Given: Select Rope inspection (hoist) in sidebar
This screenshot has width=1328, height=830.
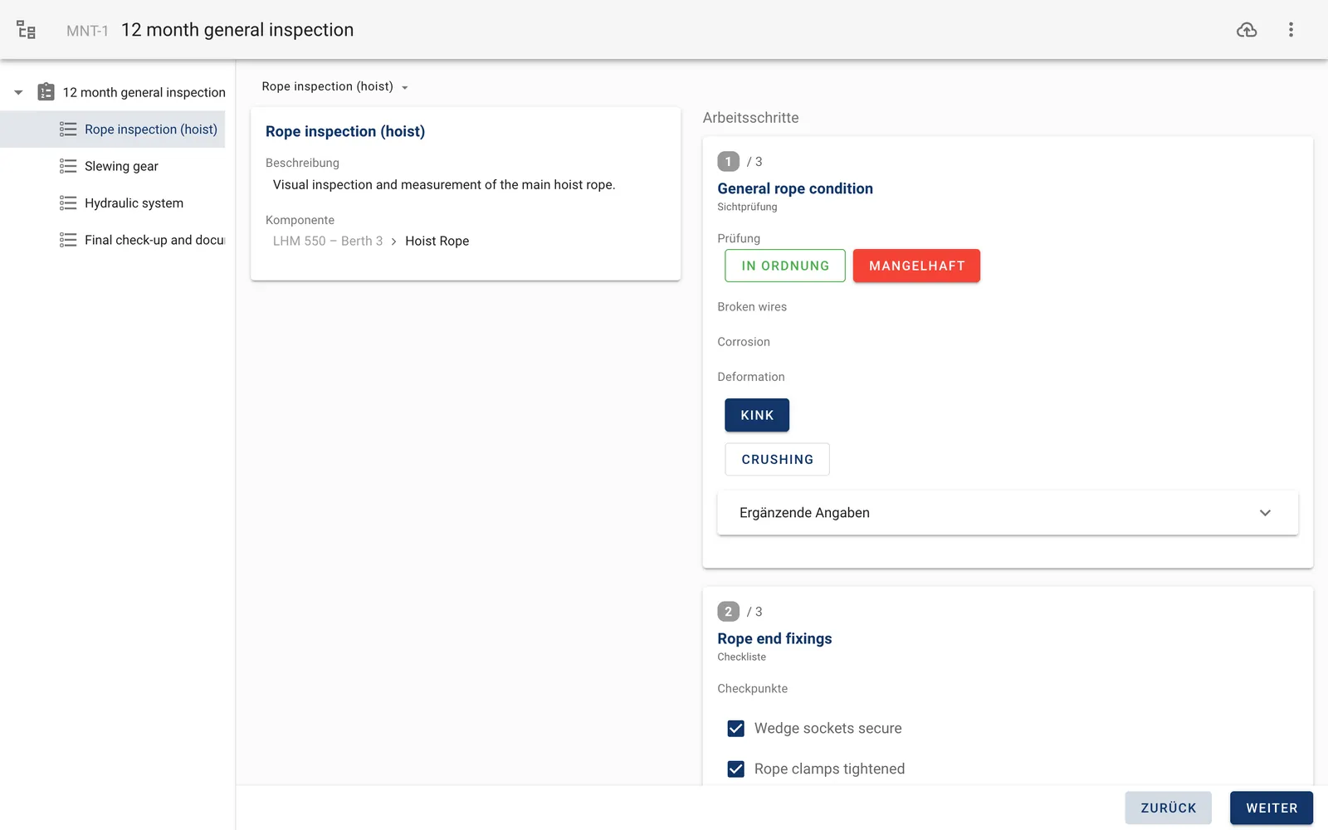Looking at the screenshot, I should point(113,129).
